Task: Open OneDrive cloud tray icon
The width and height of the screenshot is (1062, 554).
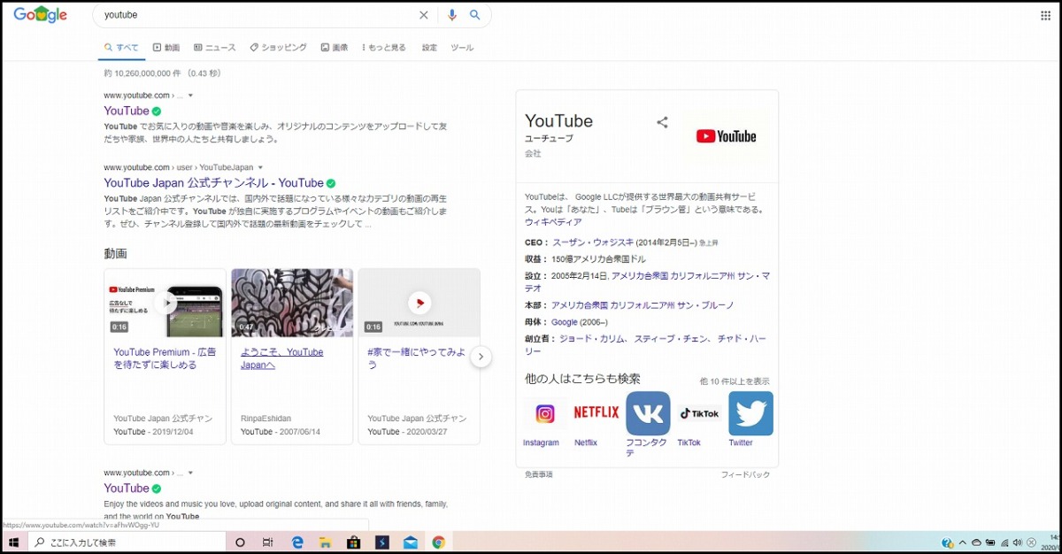Action: (x=976, y=542)
